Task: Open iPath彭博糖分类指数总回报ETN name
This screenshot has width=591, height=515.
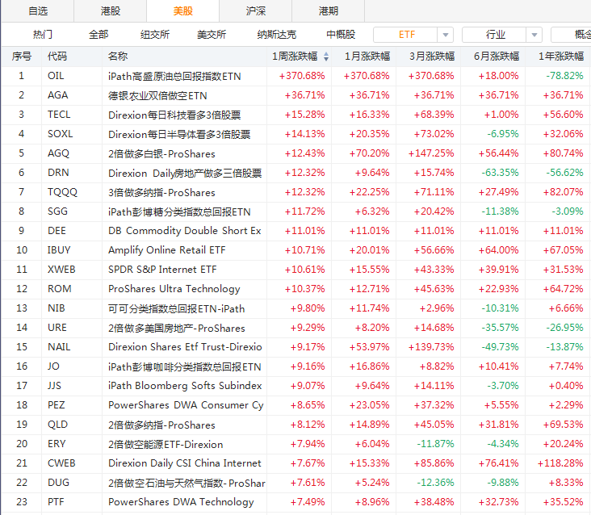Action: [x=179, y=211]
